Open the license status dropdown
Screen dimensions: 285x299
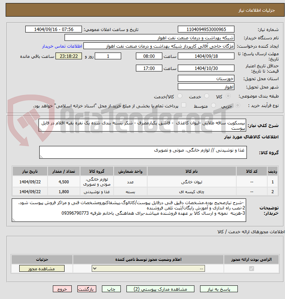click(148, 268)
